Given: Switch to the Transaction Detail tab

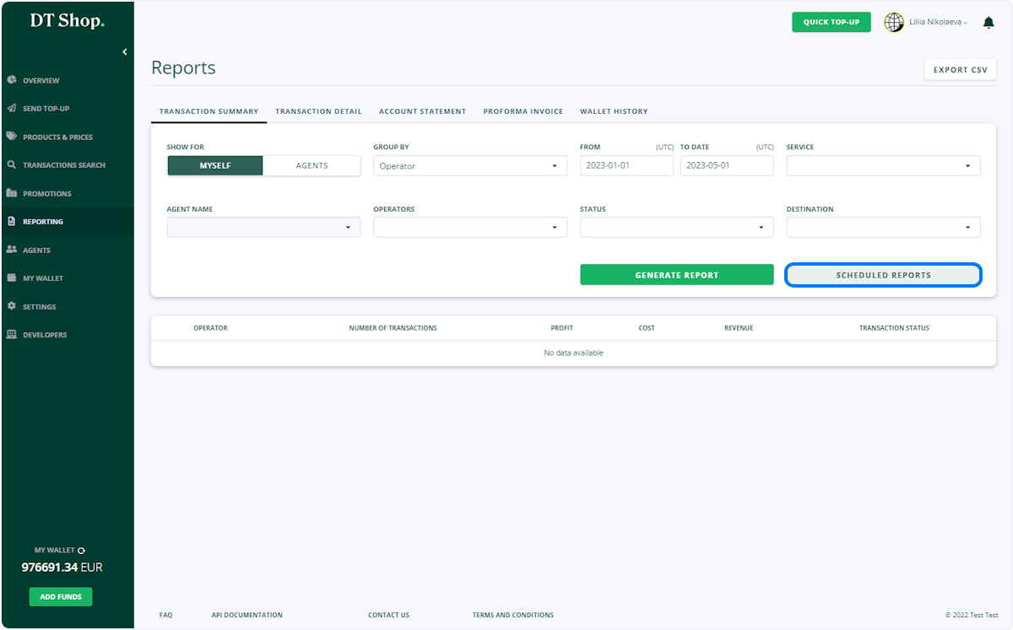Looking at the screenshot, I should pyautogui.click(x=318, y=111).
